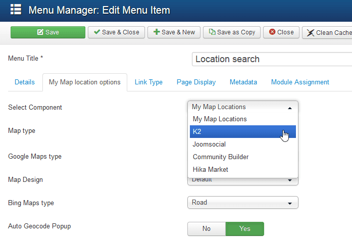Viewport: 352px width, 239px height.
Task: Expand the Bing Maps type dropdown
Action: (242, 203)
